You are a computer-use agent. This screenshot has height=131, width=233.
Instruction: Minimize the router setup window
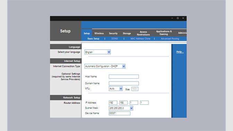tap(172, 18)
